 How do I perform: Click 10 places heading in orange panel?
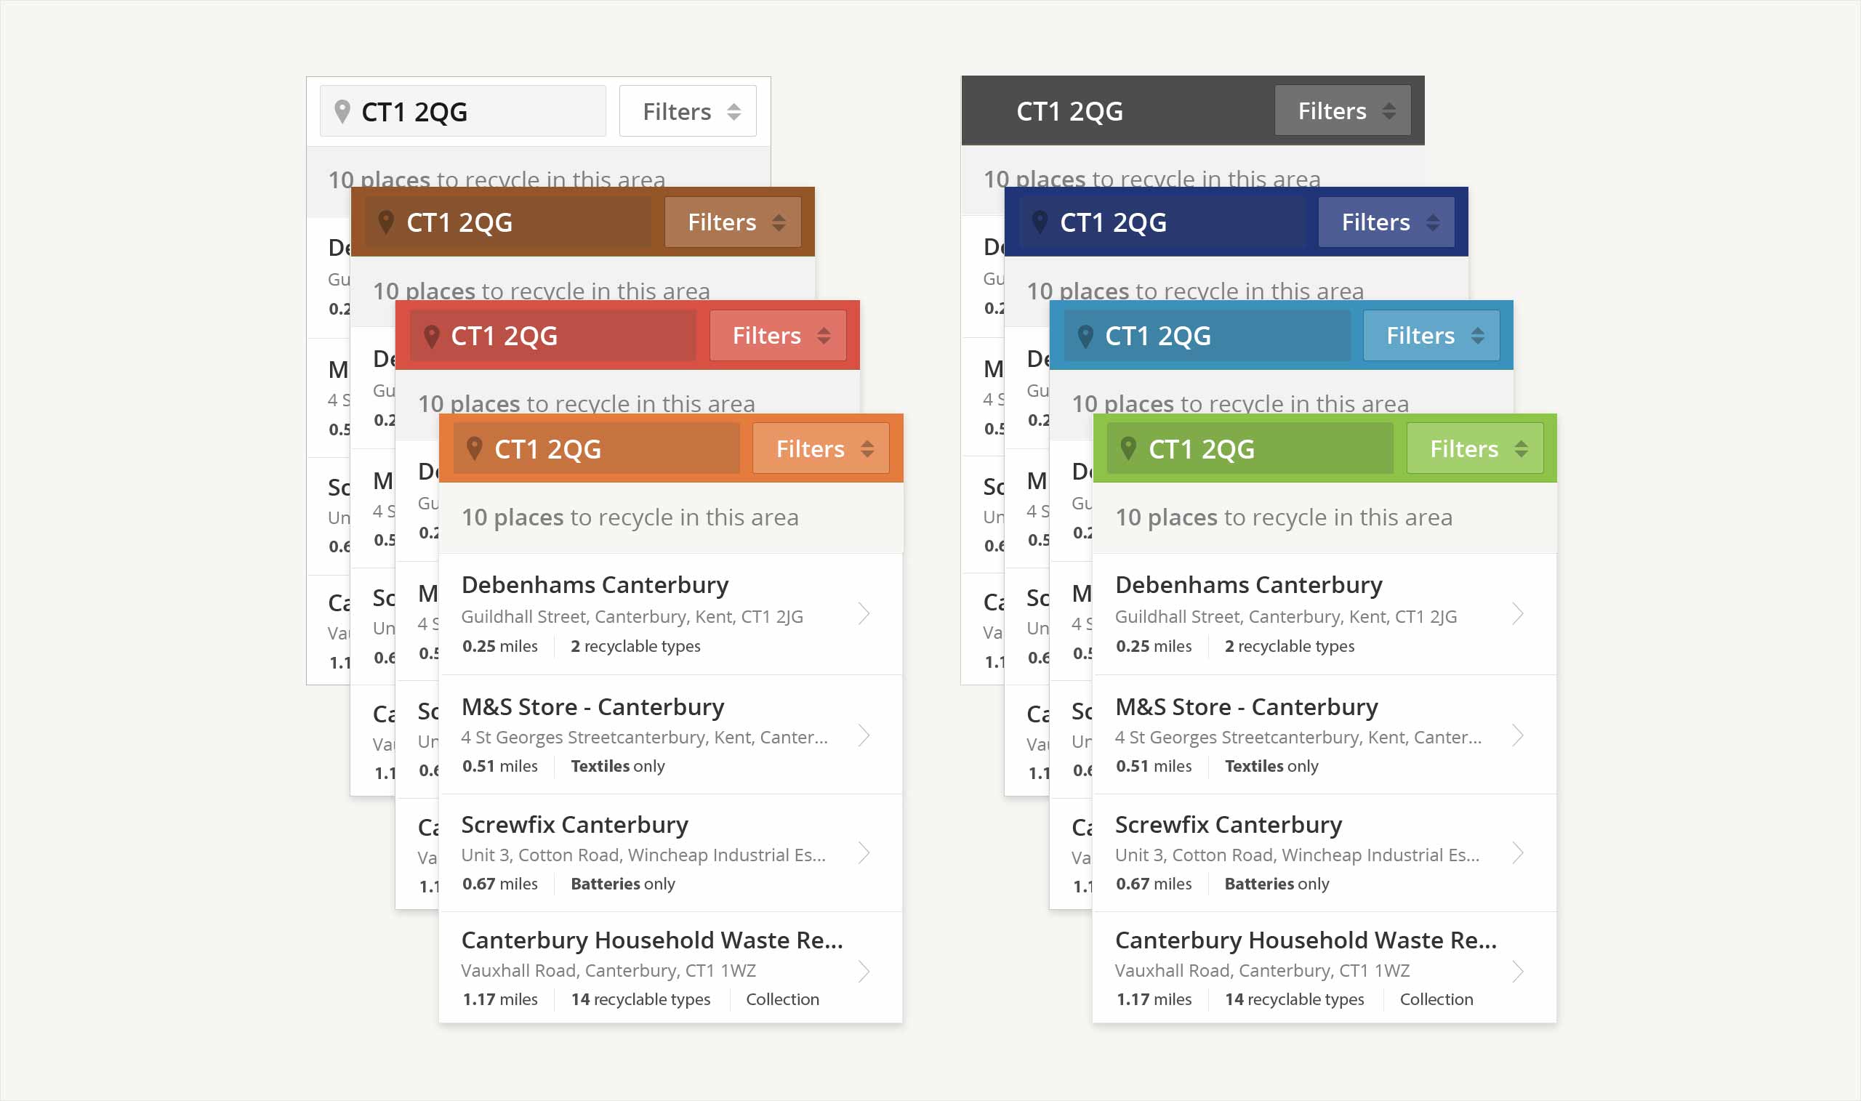(630, 517)
